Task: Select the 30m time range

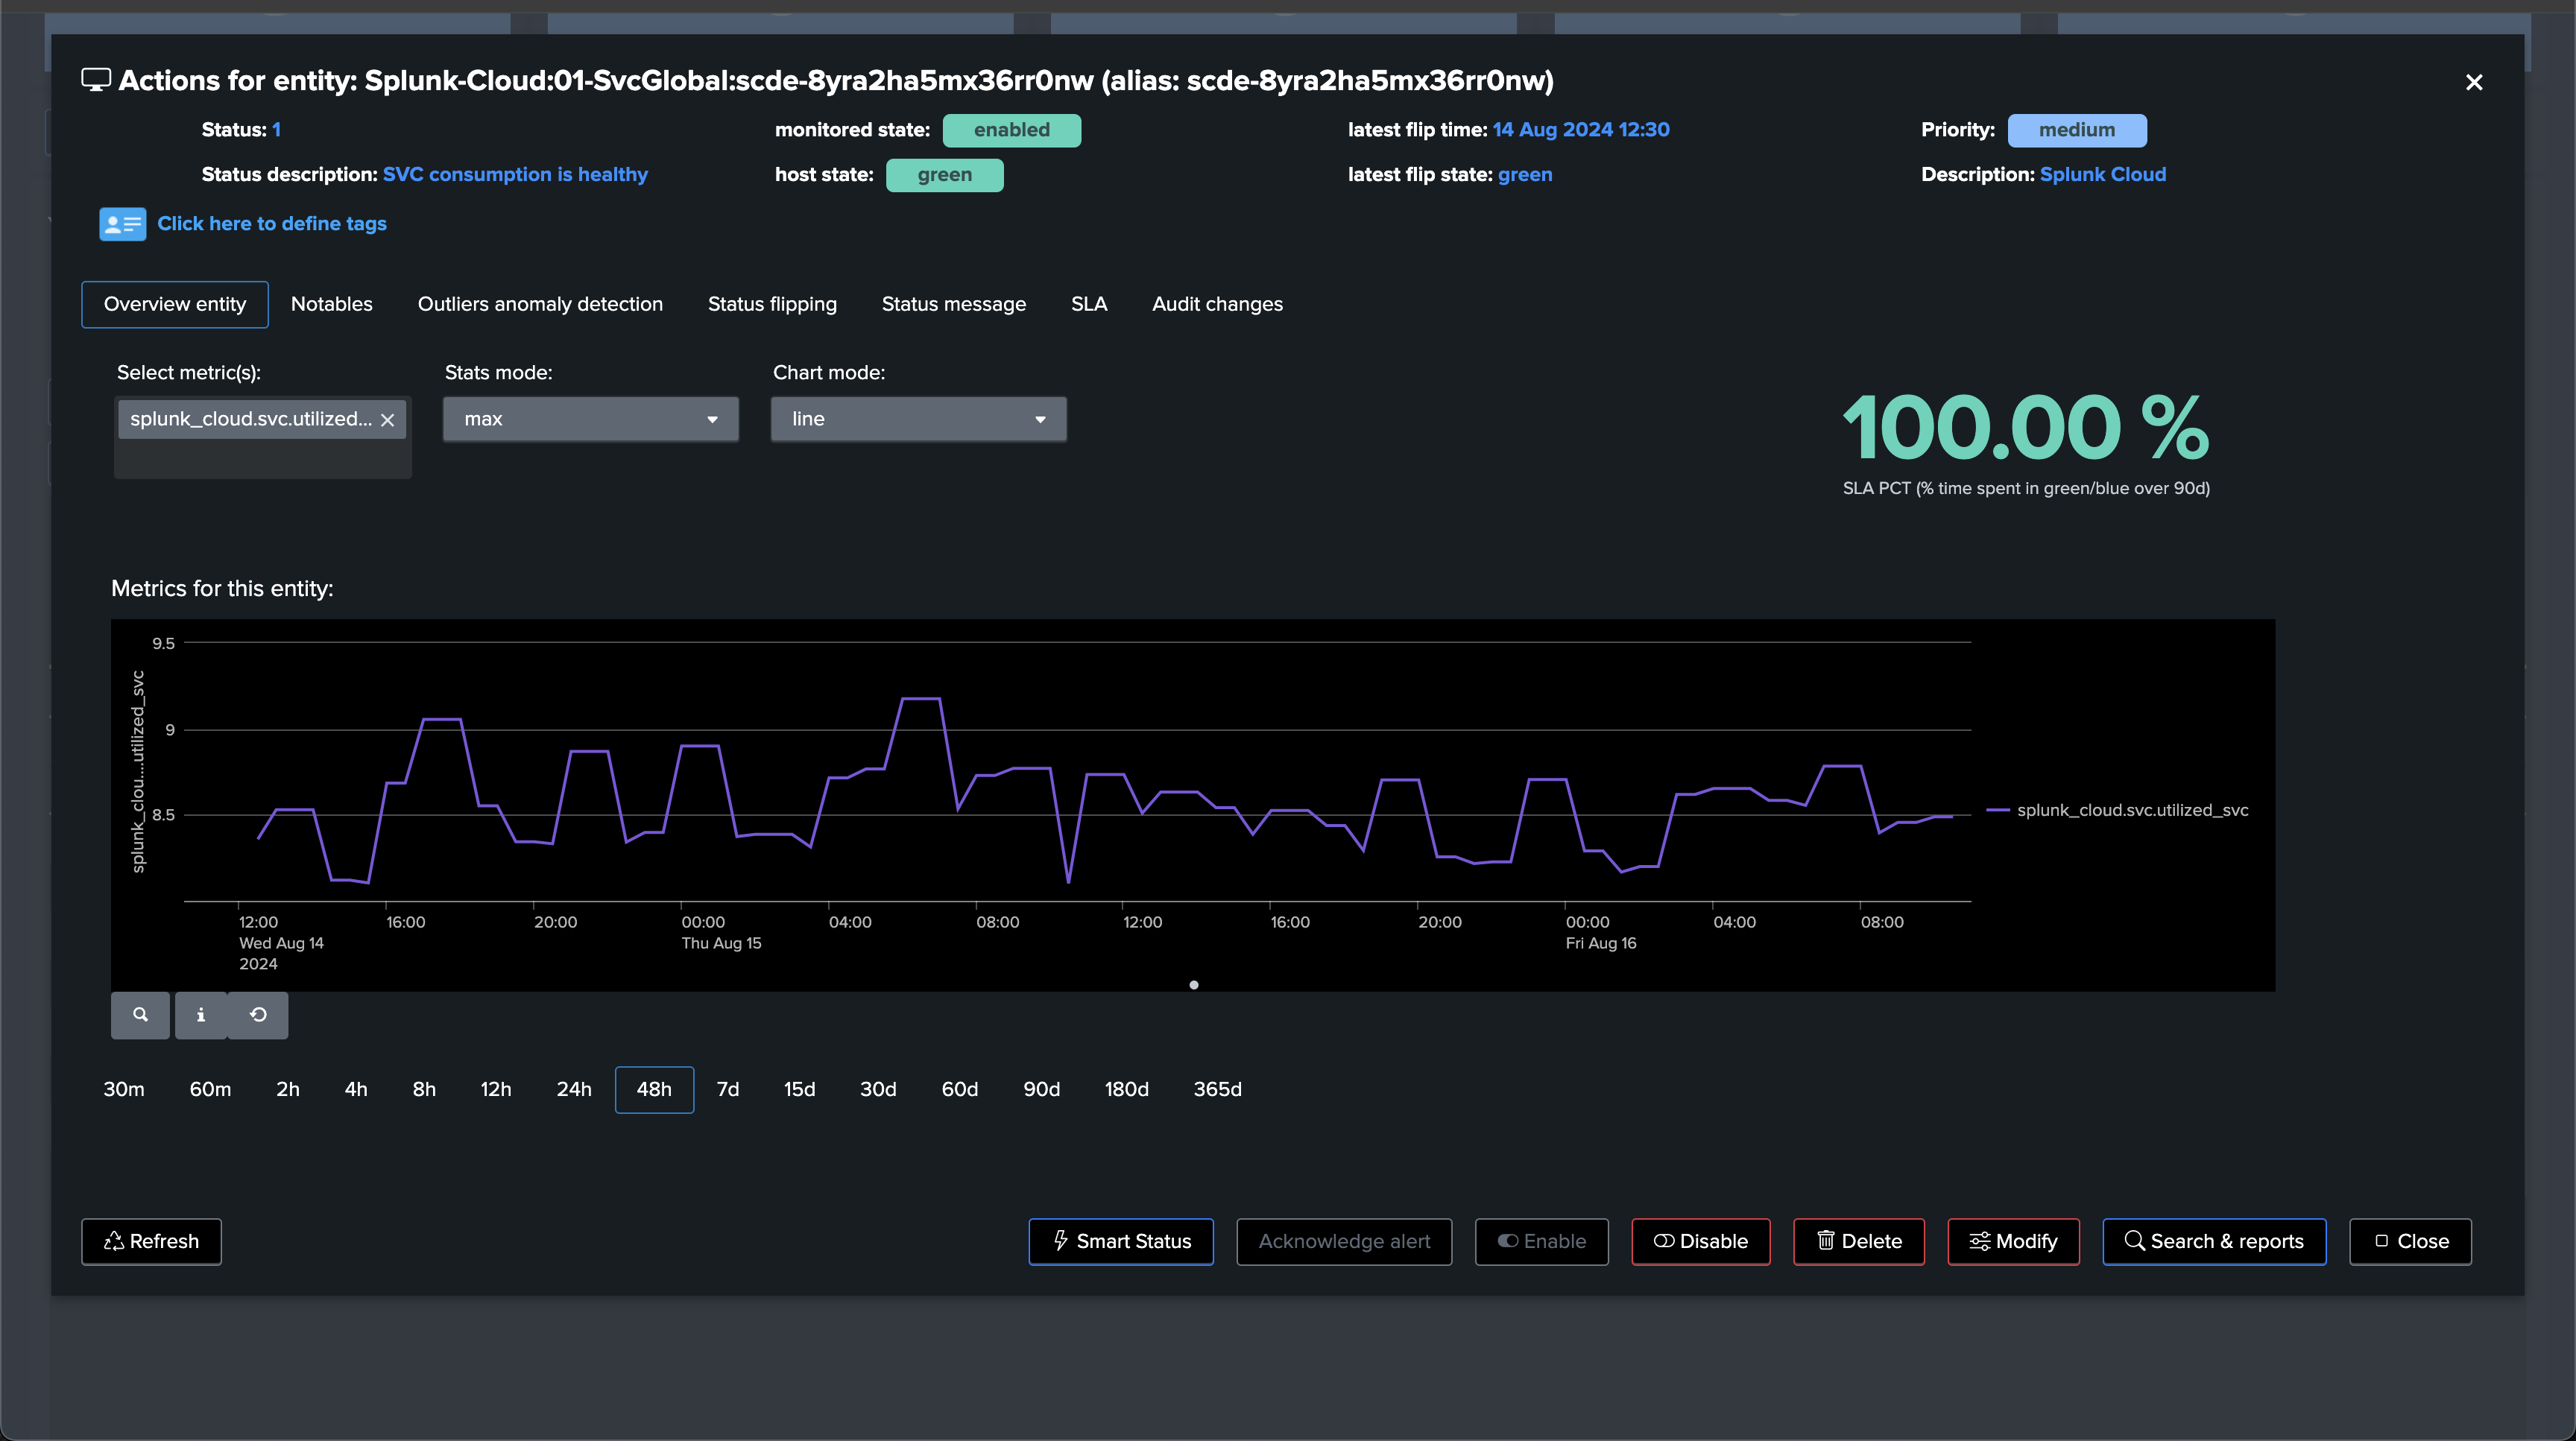Action: click(124, 1089)
